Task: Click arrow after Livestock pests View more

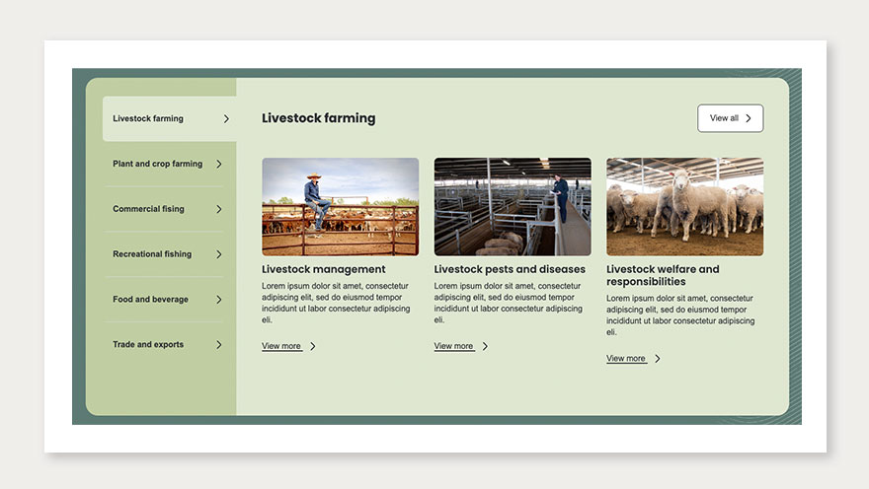Action: pyautogui.click(x=485, y=346)
